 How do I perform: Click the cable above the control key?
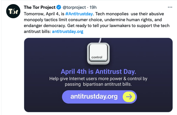[100, 40]
